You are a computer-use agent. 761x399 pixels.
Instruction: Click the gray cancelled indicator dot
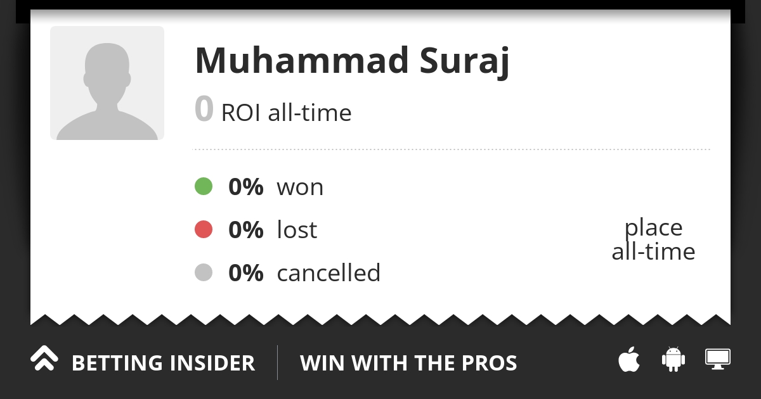(203, 273)
